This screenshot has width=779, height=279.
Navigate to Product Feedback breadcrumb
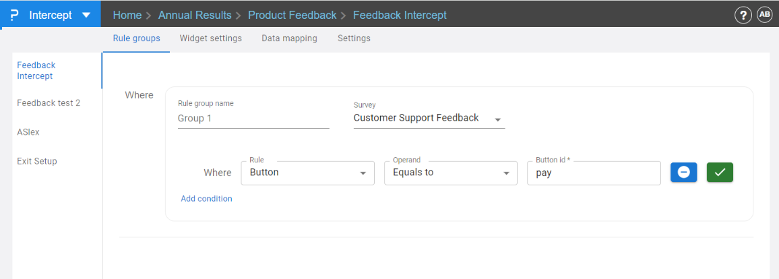click(292, 15)
